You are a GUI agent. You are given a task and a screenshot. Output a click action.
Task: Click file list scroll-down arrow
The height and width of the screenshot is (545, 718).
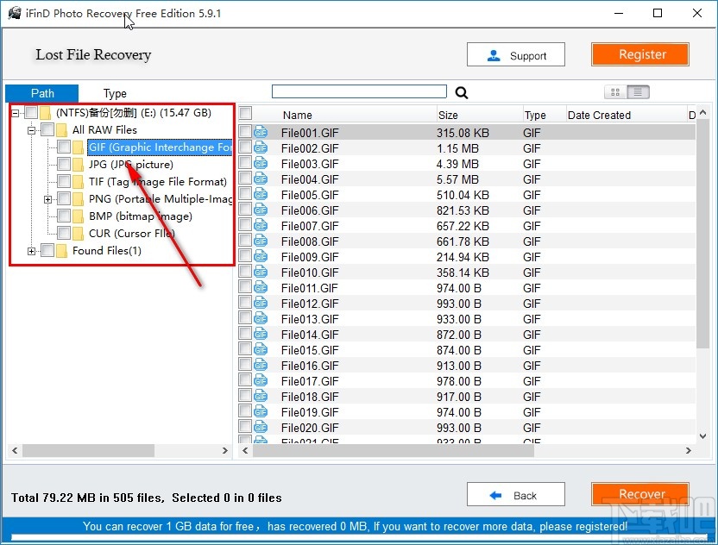702,436
